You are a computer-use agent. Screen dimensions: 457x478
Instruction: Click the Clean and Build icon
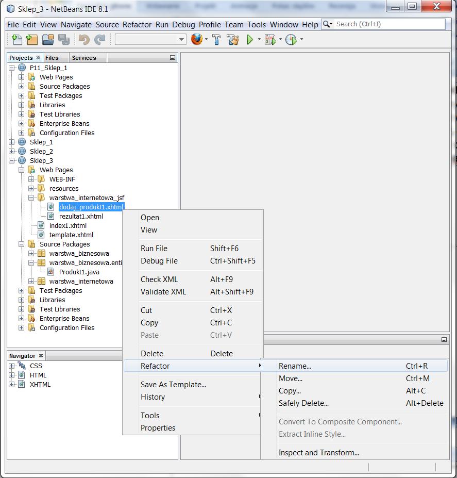click(233, 40)
